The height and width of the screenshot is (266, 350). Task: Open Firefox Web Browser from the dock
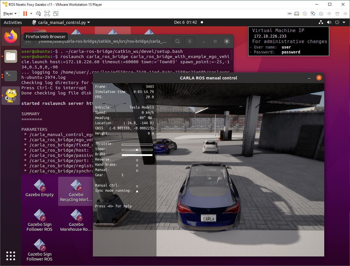pos(11,37)
